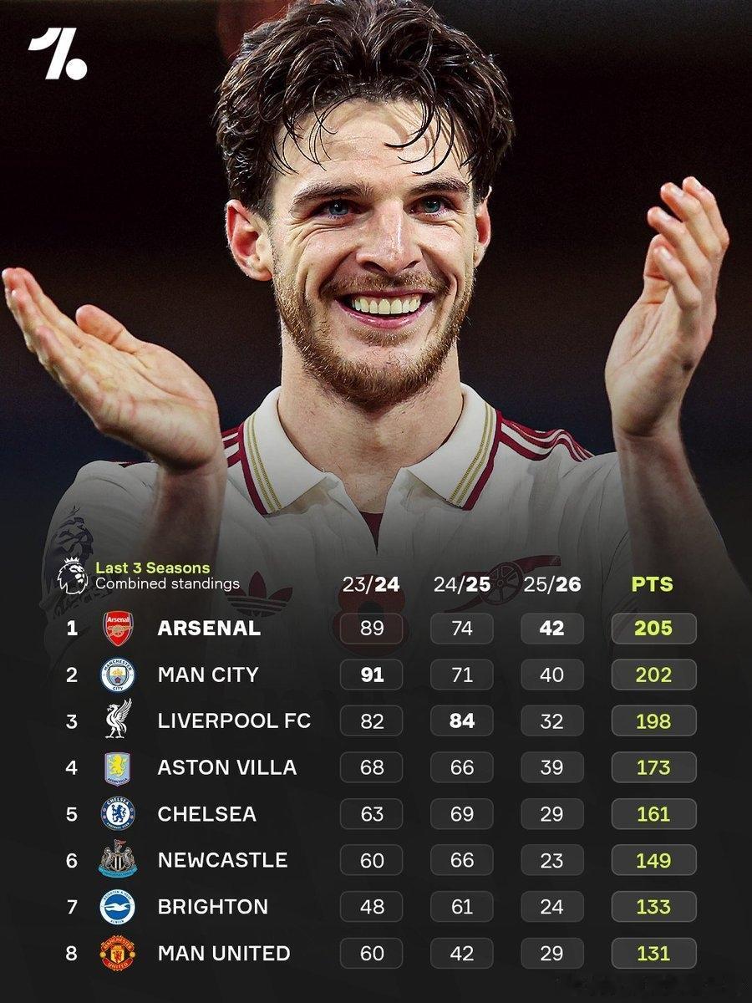Select the 23/24 season column header
The width and height of the screenshot is (752, 1003).
point(371,584)
